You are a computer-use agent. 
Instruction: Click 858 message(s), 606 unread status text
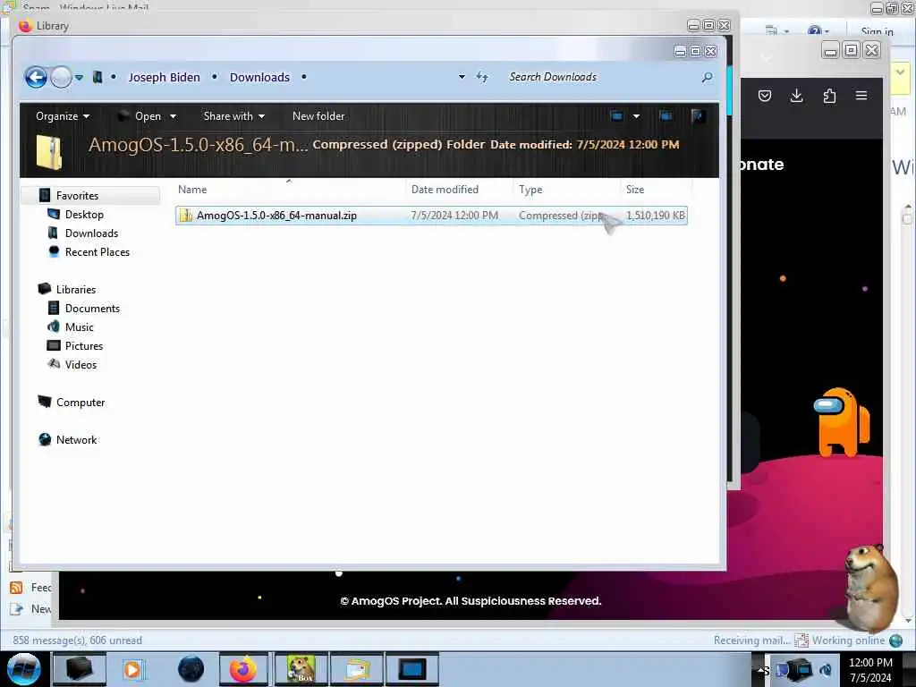[77, 640]
